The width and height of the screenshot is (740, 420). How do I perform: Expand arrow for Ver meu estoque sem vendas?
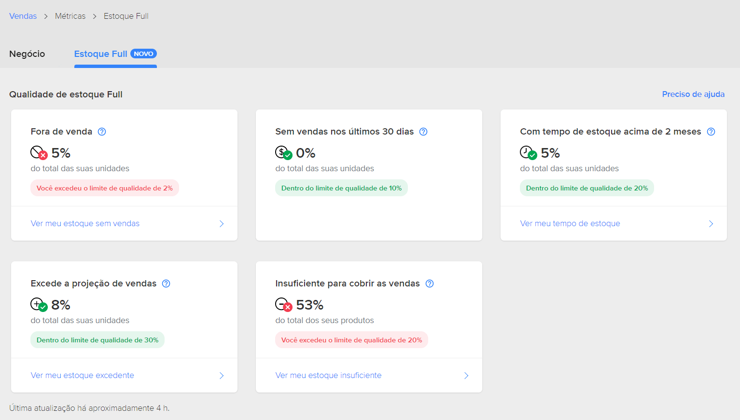(x=222, y=224)
